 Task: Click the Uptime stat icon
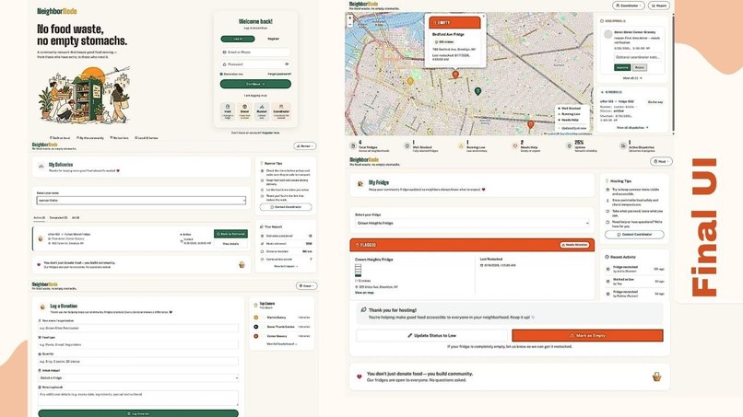[x=569, y=146]
